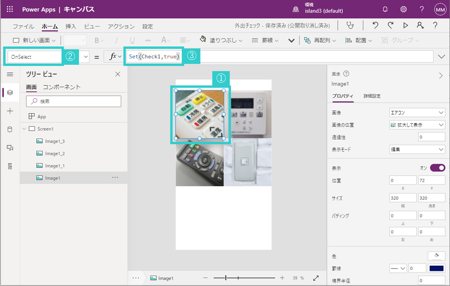The height and width of the screenshot is (286, 450).
Task: Open the ビュー tab
Action: (92, 27)
